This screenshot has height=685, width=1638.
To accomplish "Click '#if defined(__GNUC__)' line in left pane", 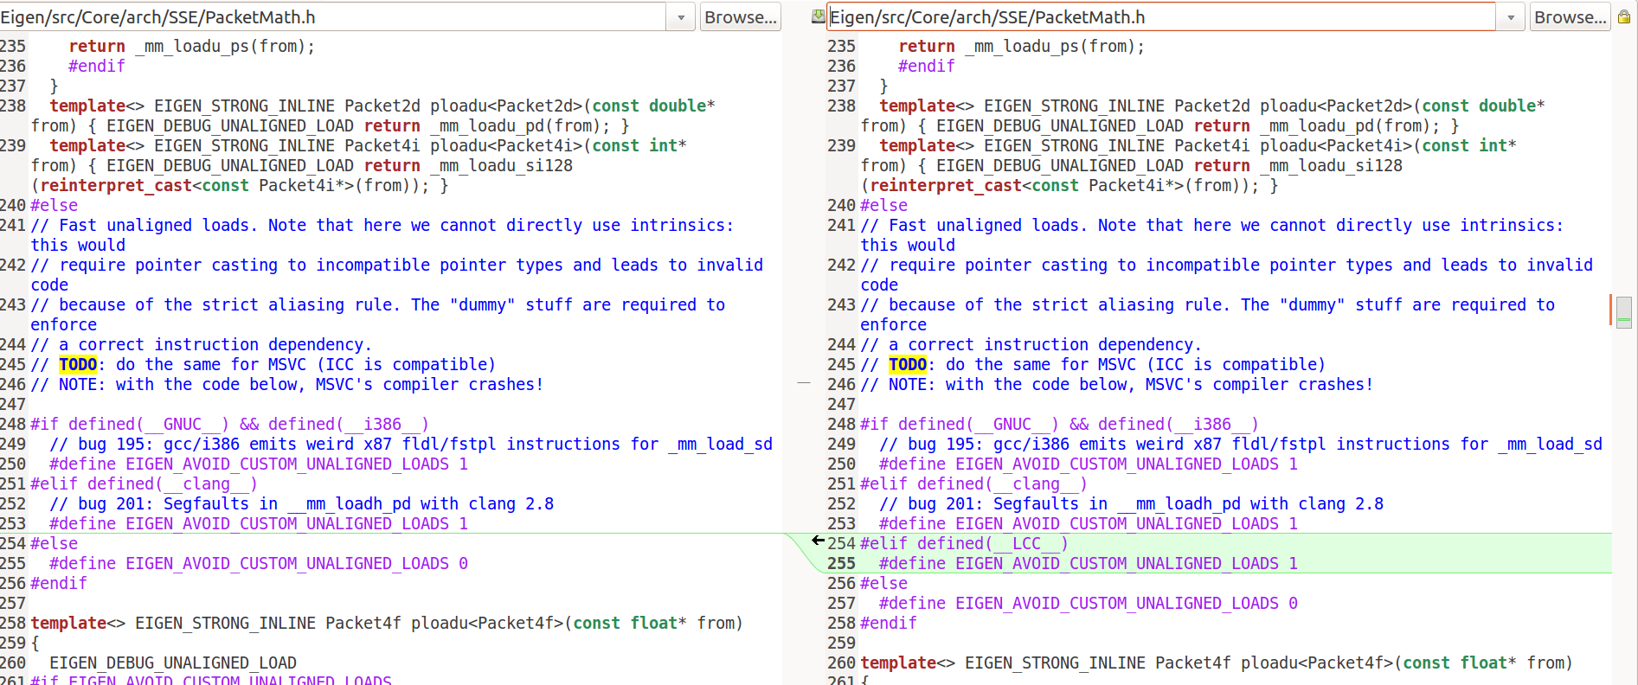I will [x=230, y=425].
